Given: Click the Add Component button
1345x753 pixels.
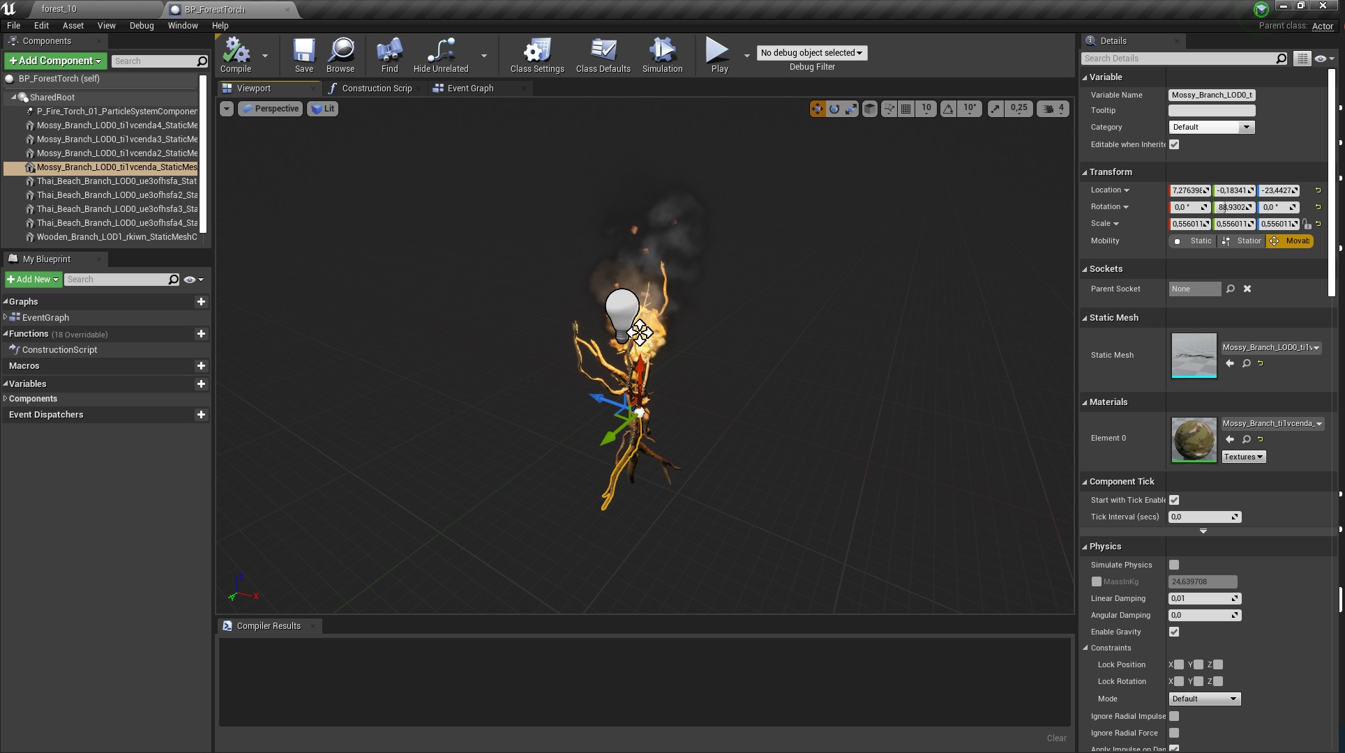Looking at the screenshot, I should tap(55, 61).
